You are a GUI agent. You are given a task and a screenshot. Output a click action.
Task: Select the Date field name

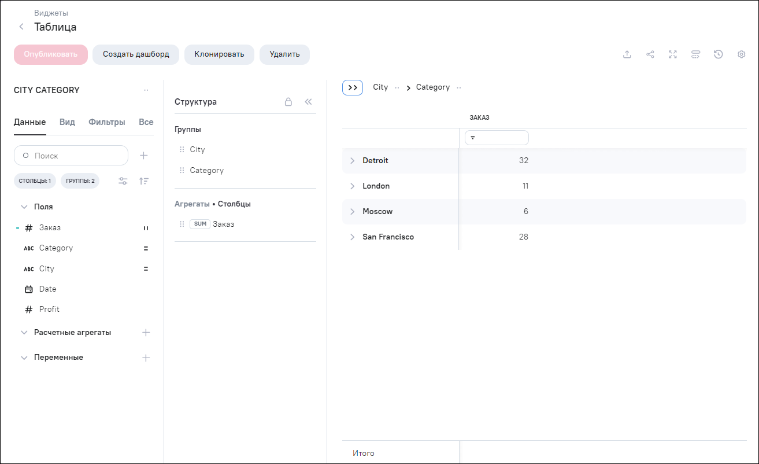click(48, 289)
